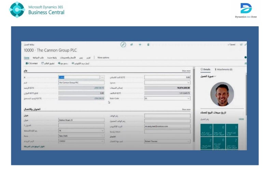The image size is (267, 181).
Task: Click the empty phone number field
Action: point(167,116)
